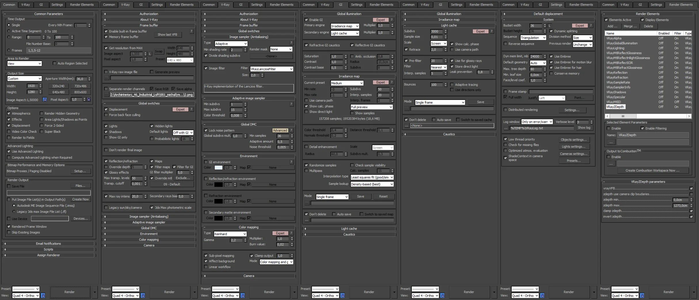Screen dimensions: 699x300
Task: Open help for the Environment rollout
Action: coord(291,162)
